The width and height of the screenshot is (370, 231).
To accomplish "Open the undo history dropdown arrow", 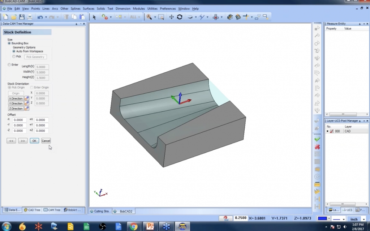I will [x=46, y=17].
